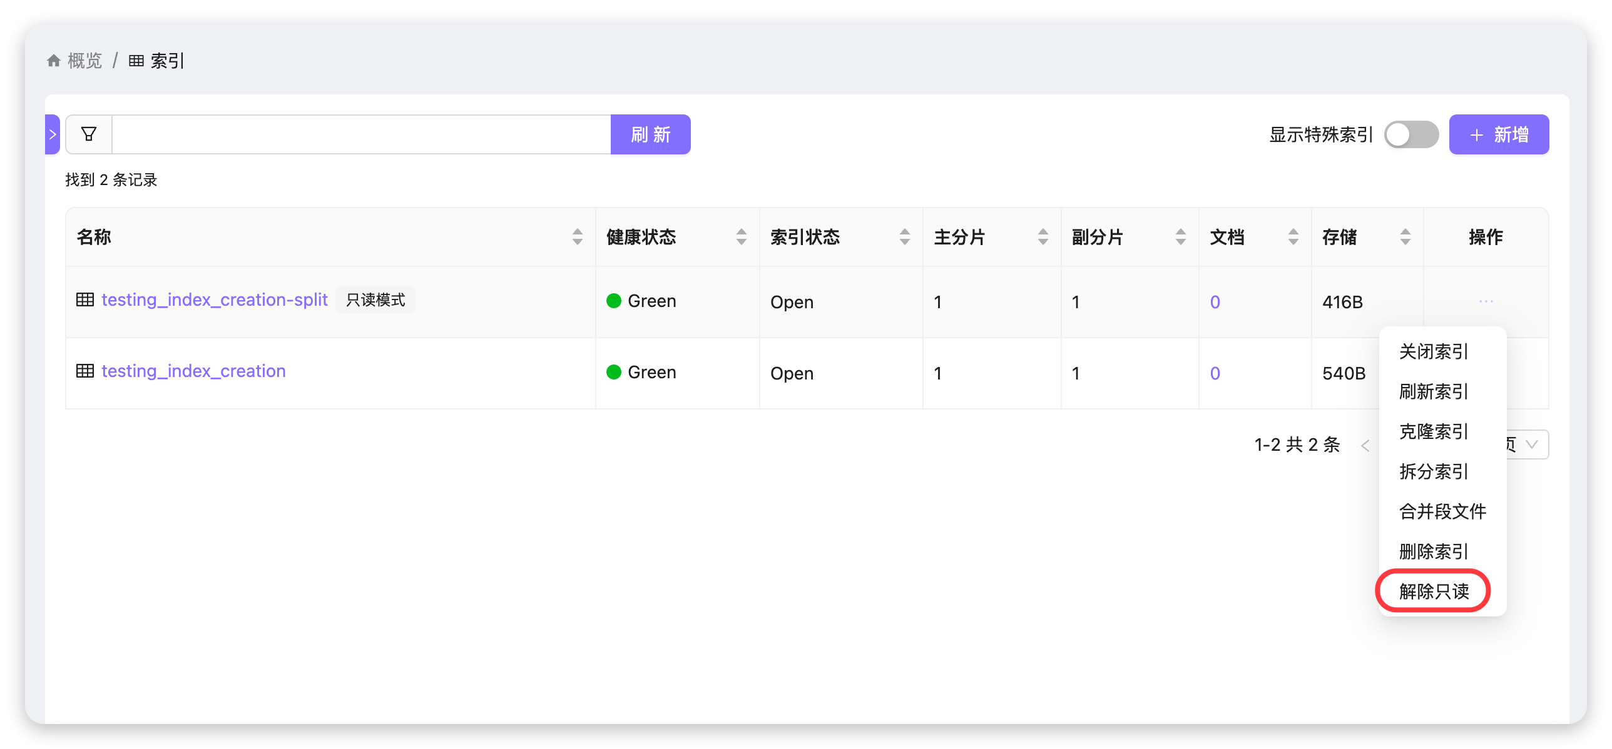Viewport: 1612px width, 749px height.
Task: Click the 刷新 button
Action: point(650,134)
